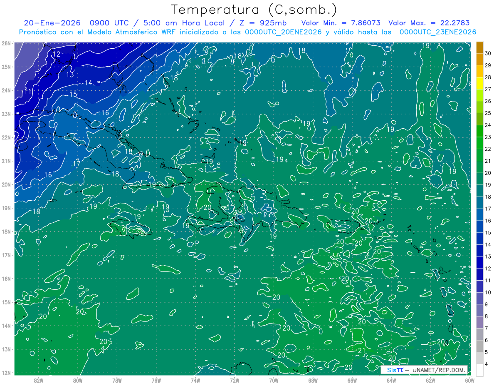Click the contour label '14' on the map
Viewport: 499px width, 386px height.
[88, 83]
